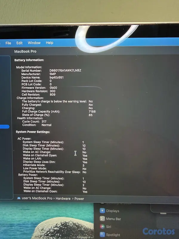This screenshot has width=179, height=239.
Task: Click "user's MacBook Pro" in the path bar
Action: (37, 198)
